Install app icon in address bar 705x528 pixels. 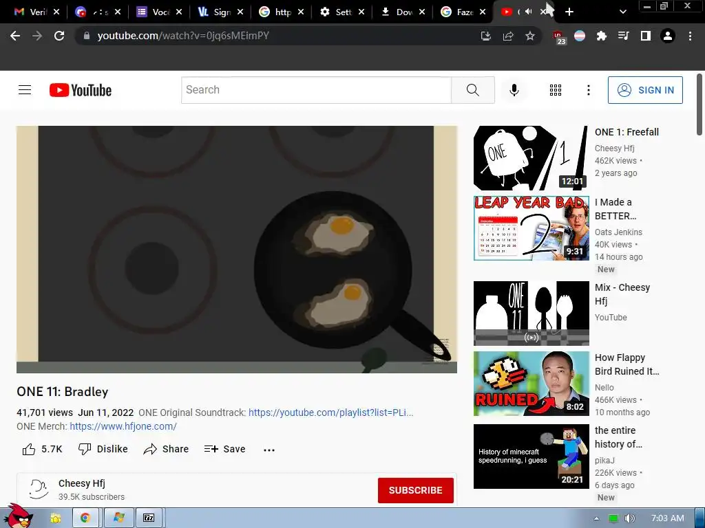[x=486, y=36]
